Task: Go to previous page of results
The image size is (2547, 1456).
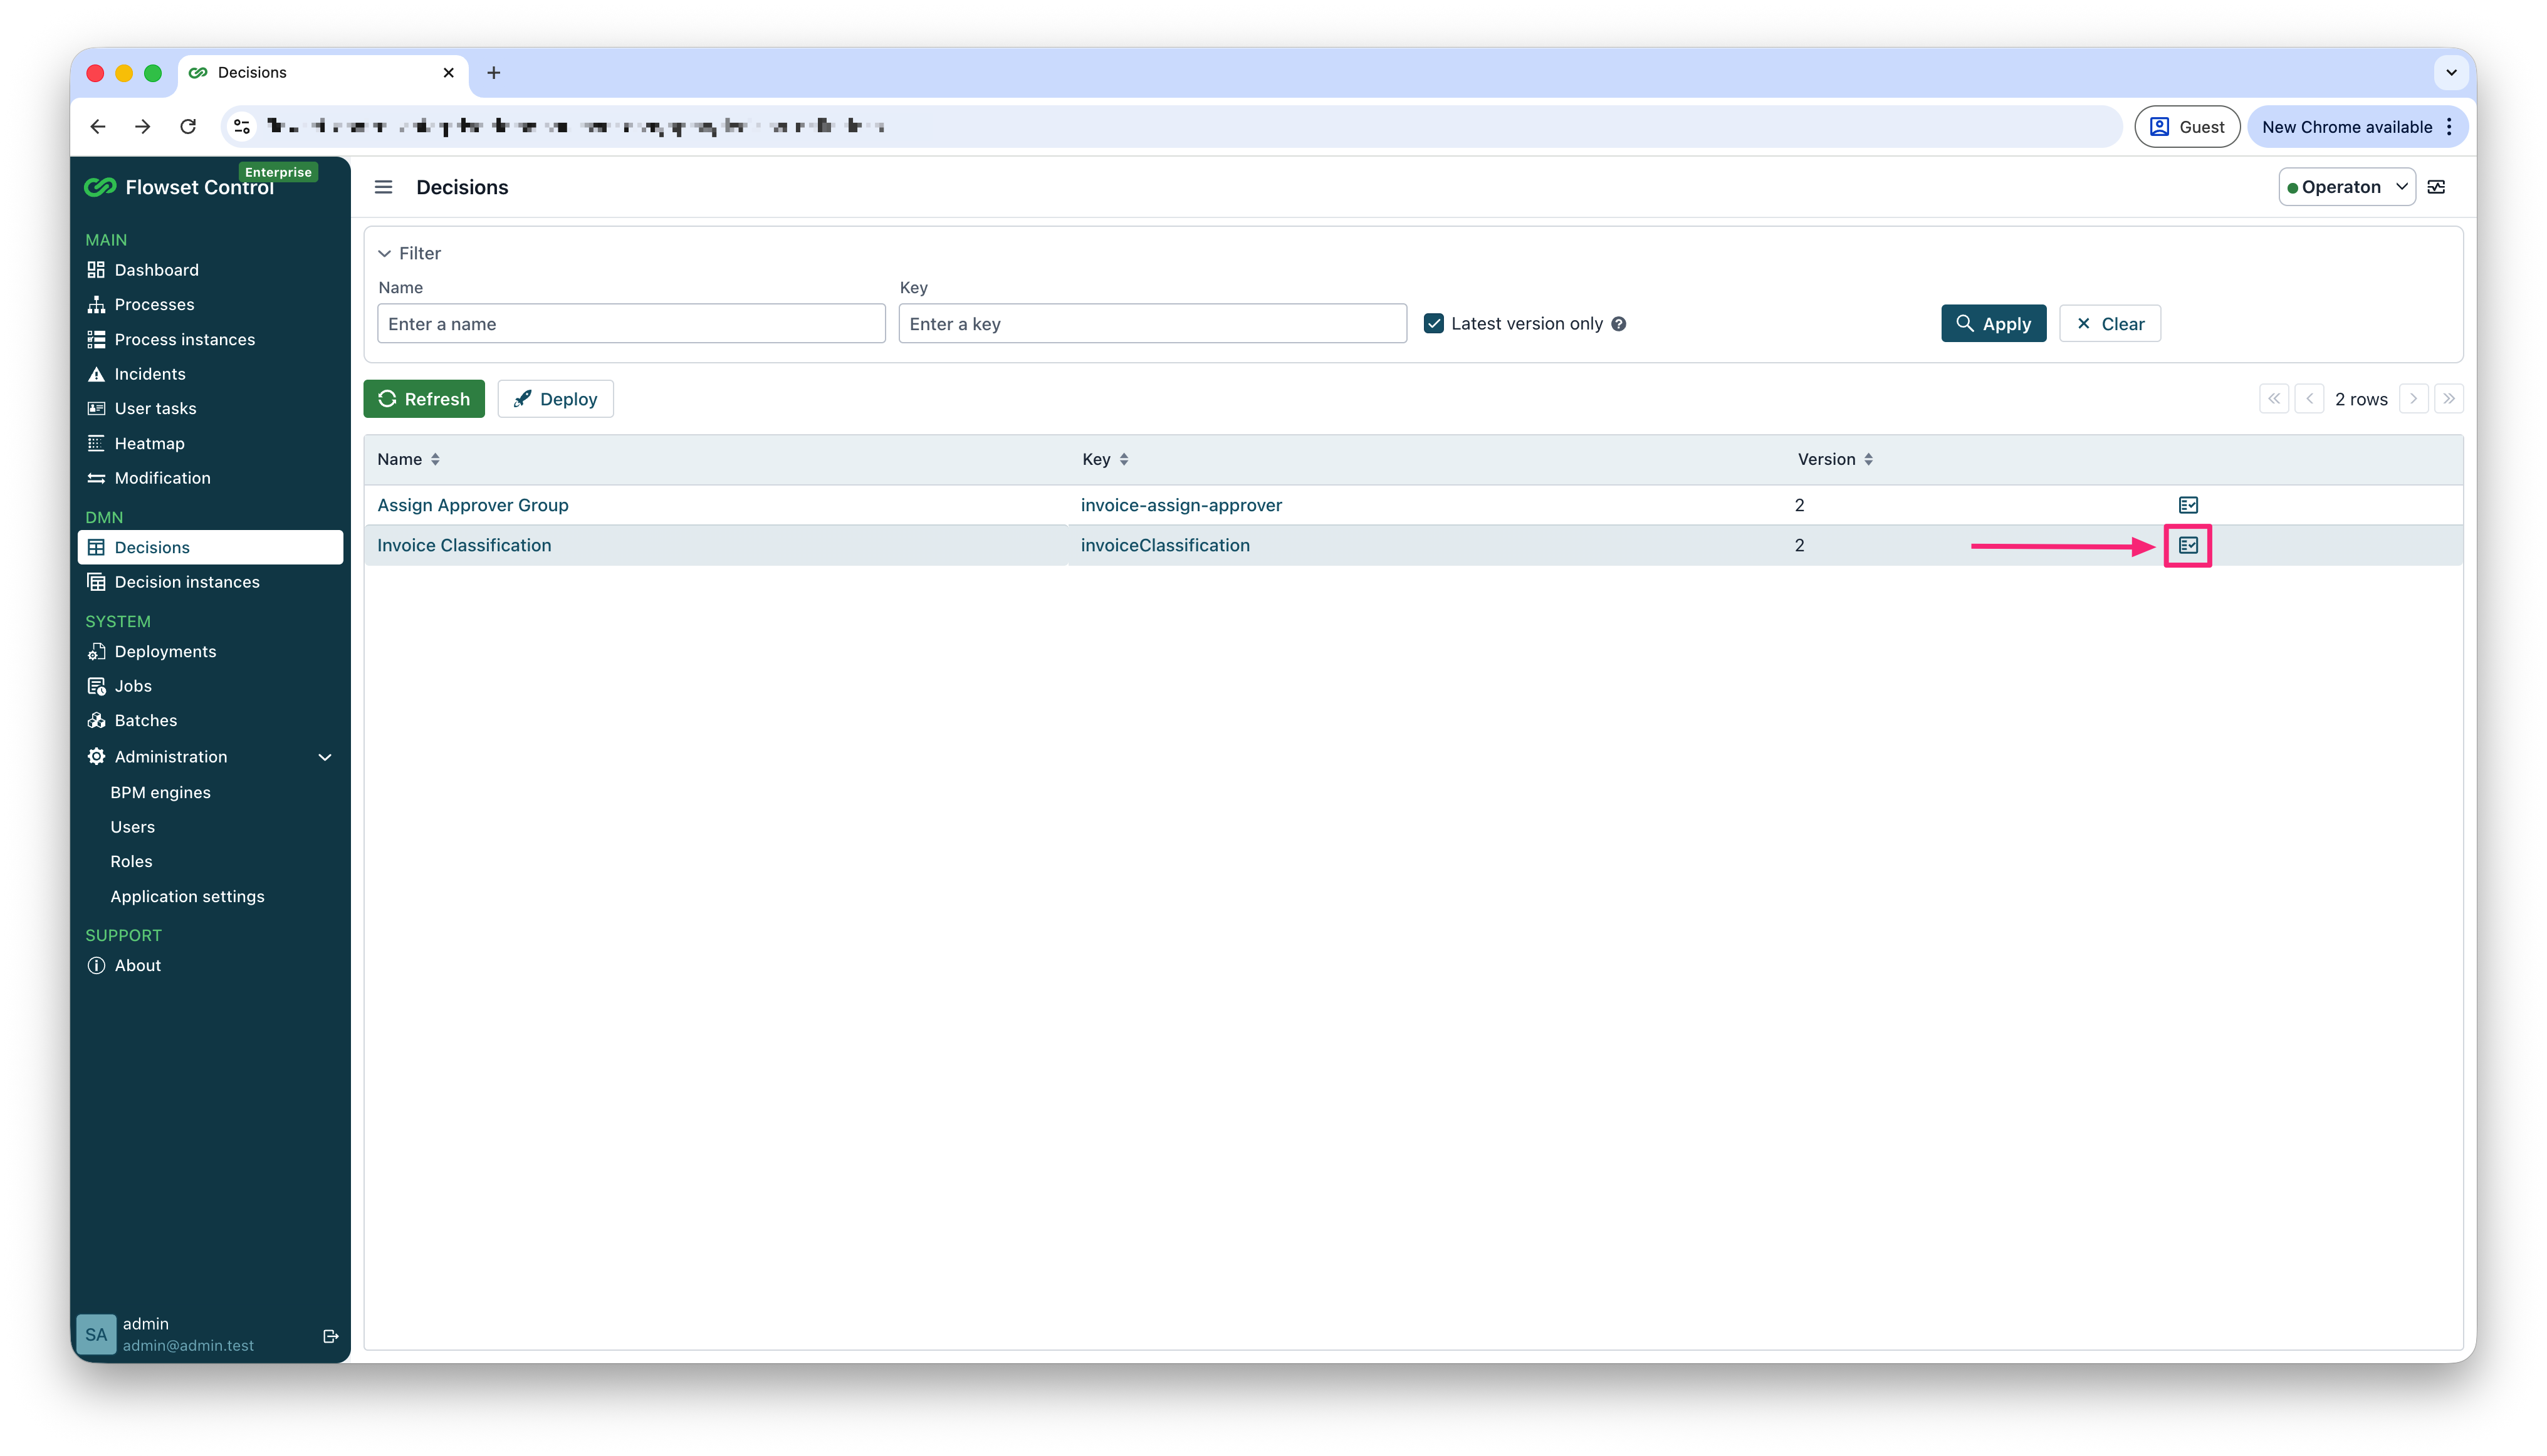Action: (x=2309, y=399)
